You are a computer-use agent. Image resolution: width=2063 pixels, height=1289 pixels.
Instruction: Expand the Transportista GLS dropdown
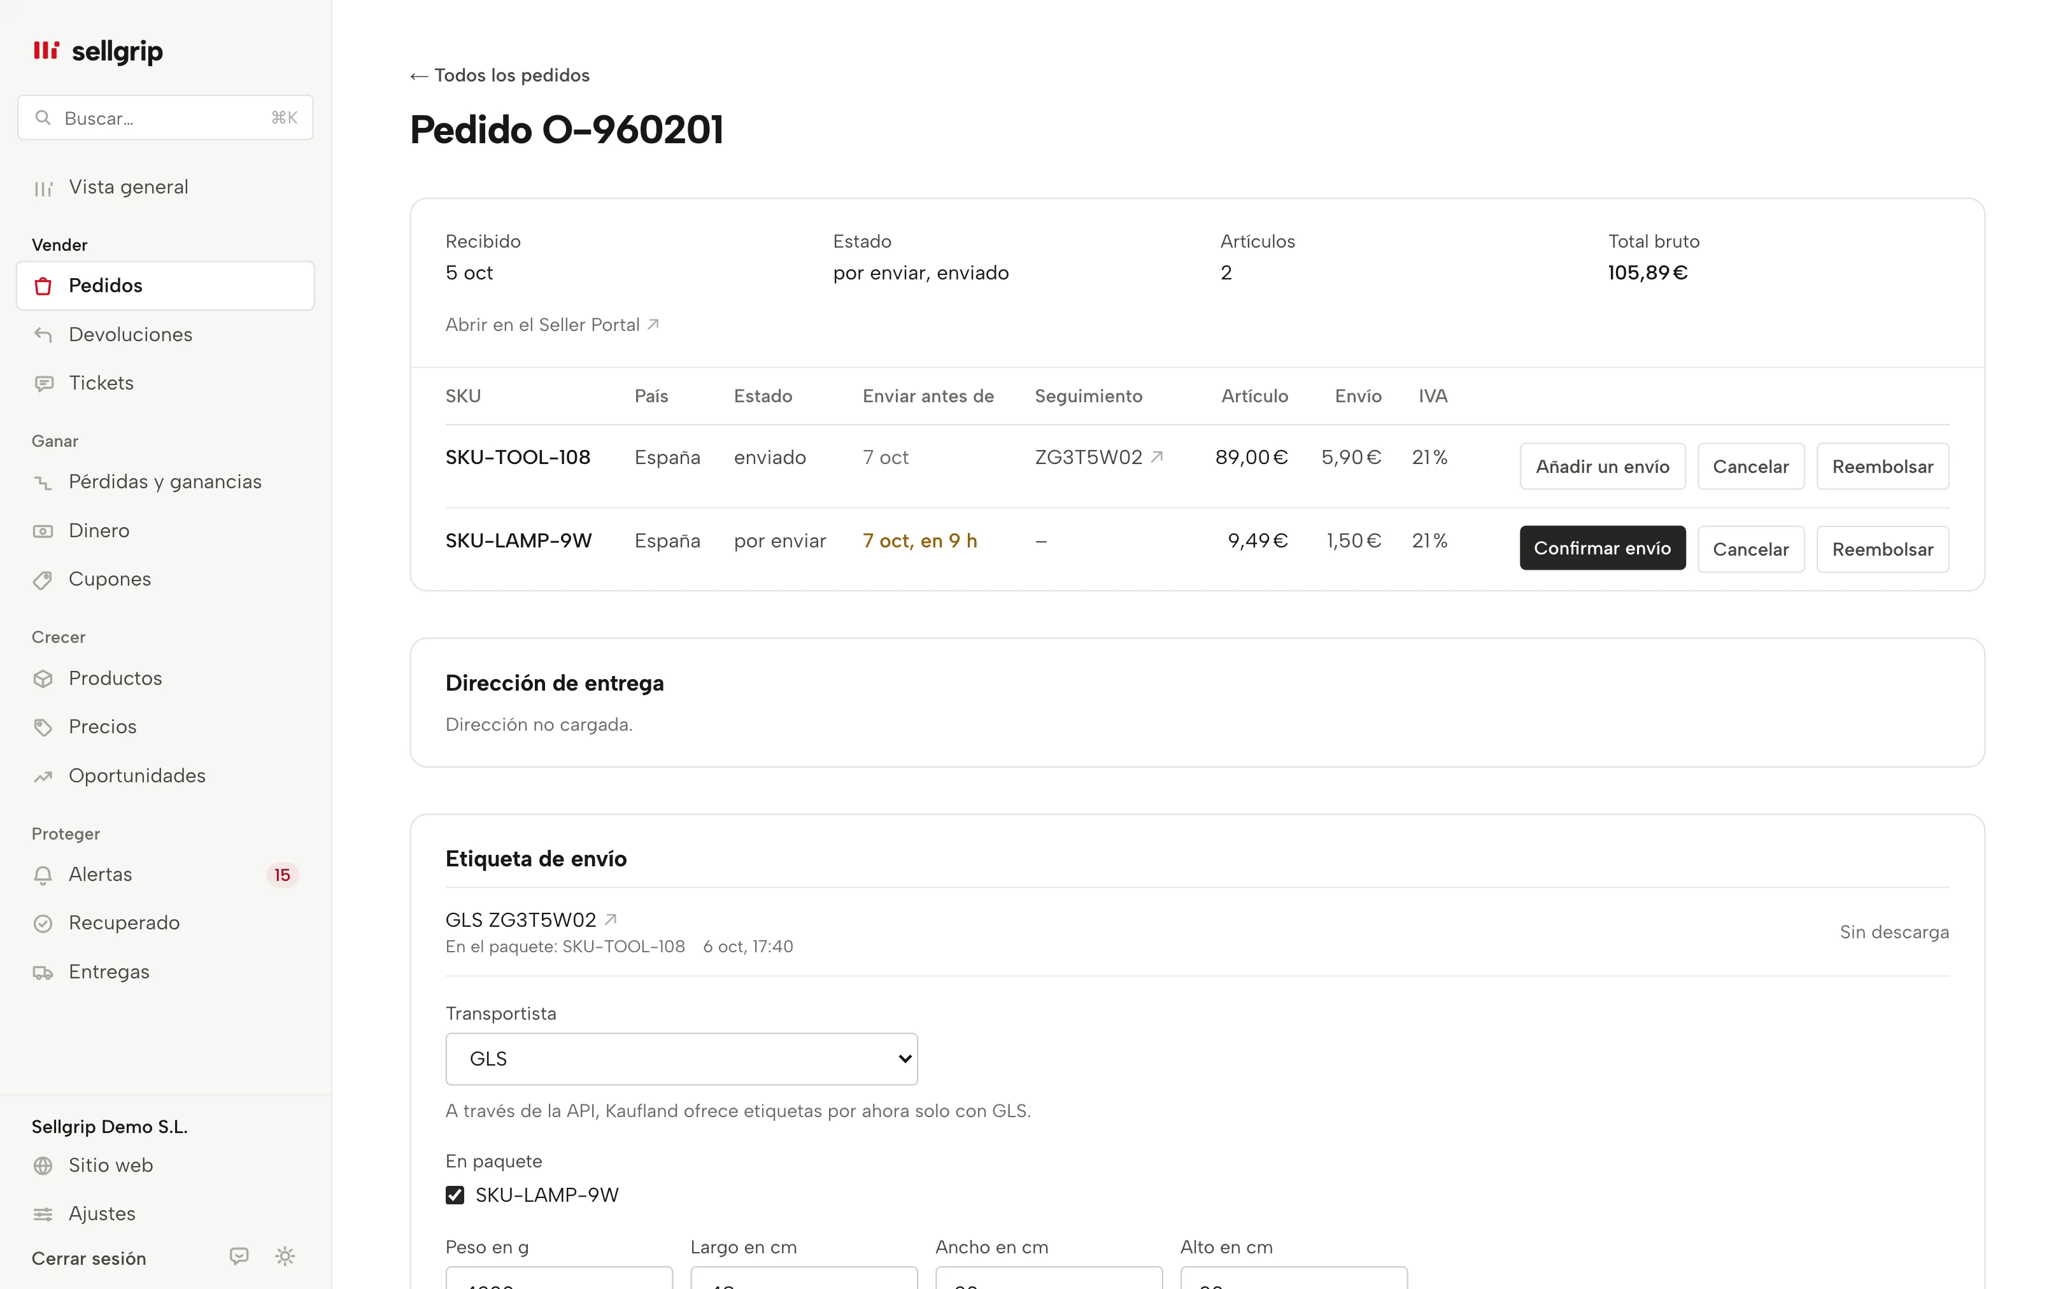coord(681,1059)
